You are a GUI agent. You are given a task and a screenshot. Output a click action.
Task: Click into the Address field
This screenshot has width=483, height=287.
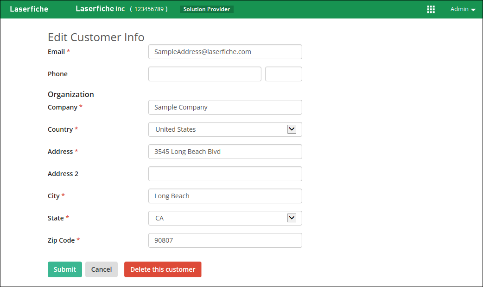coord(225,152)
